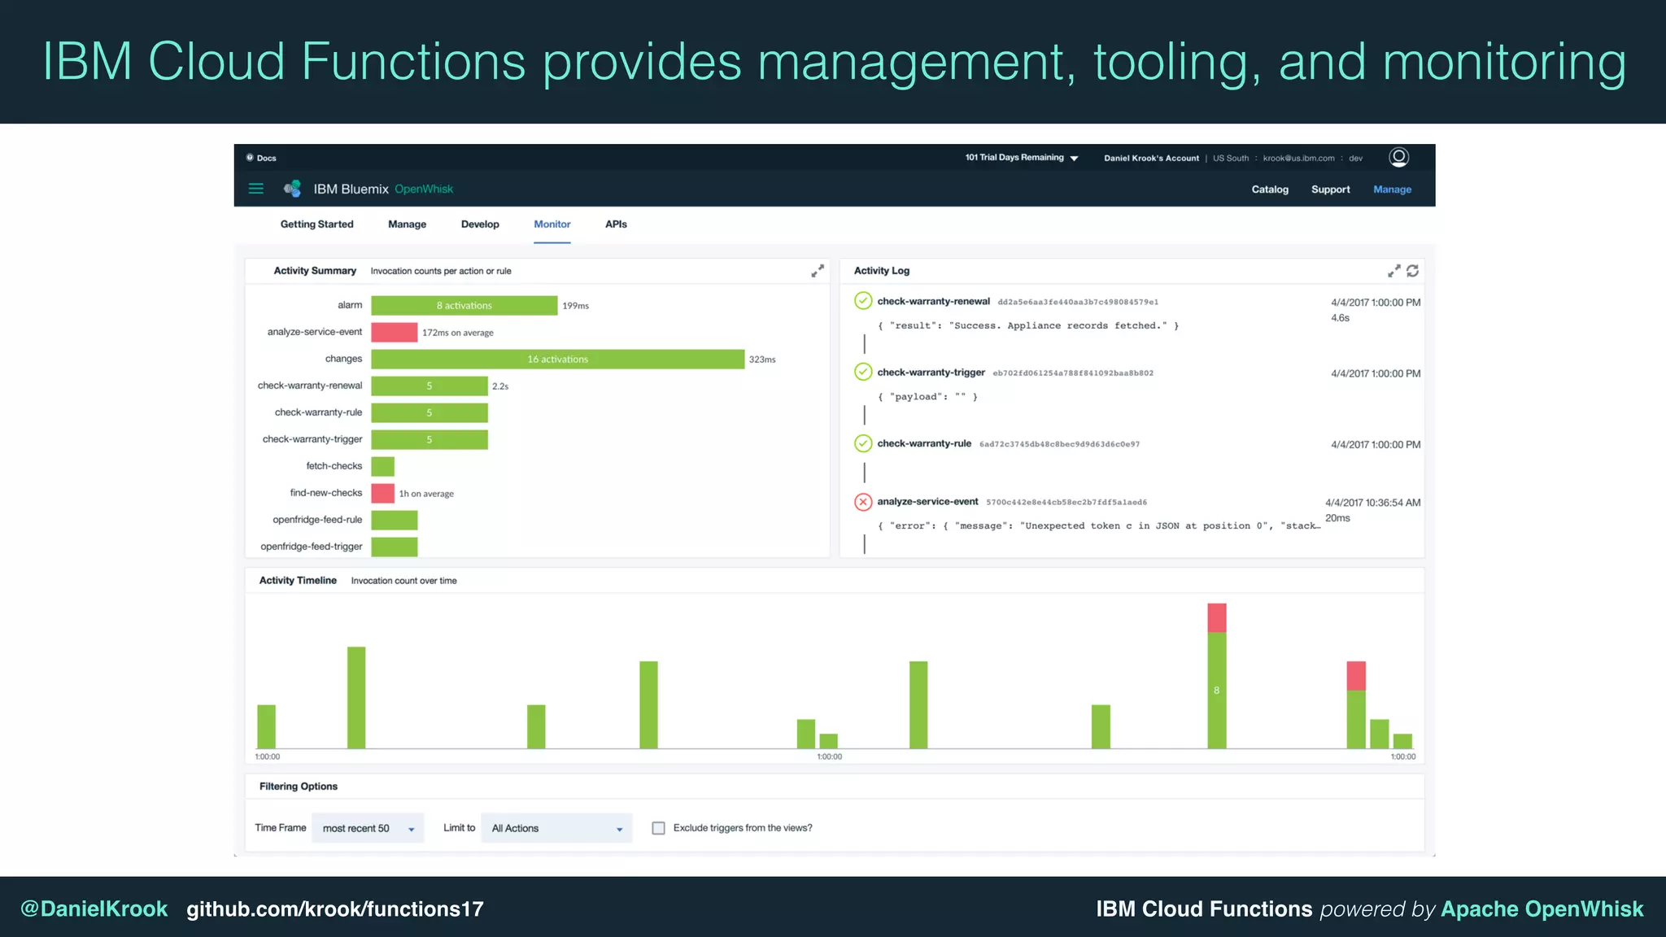Click activation ID dd2a5e6aa3fe440aa3b7c498084579e1
The image size is (1666, 937).
[1078, 302]
